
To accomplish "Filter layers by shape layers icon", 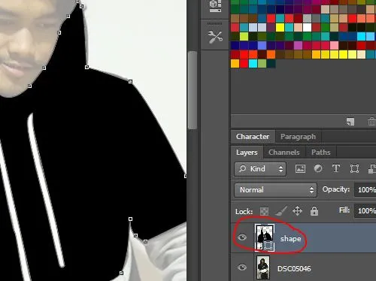I will point(354,168).
